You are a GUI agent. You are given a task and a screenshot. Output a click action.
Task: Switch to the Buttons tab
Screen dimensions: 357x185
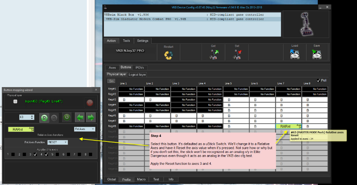[x=126, y=67]
